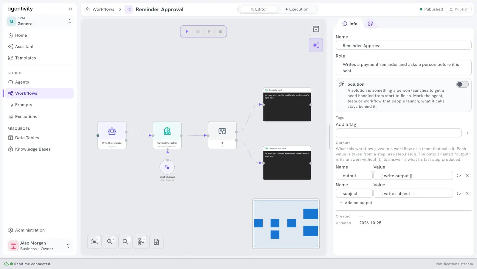Open Administration settings
The height and width of the screenshot is (269, 477).
[x=40, y=230]
